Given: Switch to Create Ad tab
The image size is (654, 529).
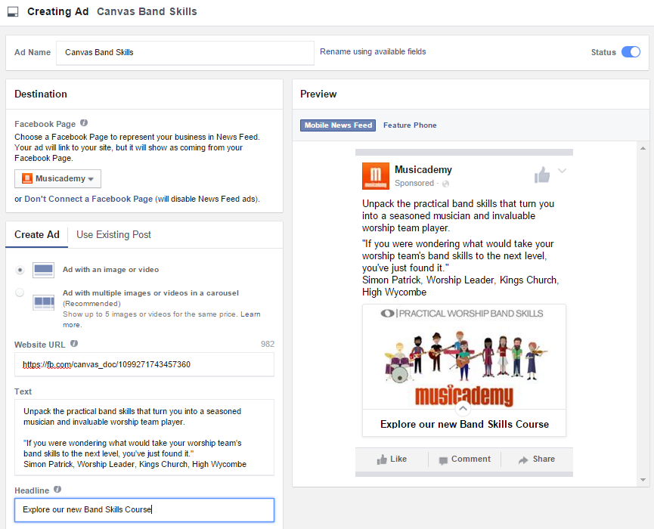Looking at the screenshot, I should pos(37,235).
